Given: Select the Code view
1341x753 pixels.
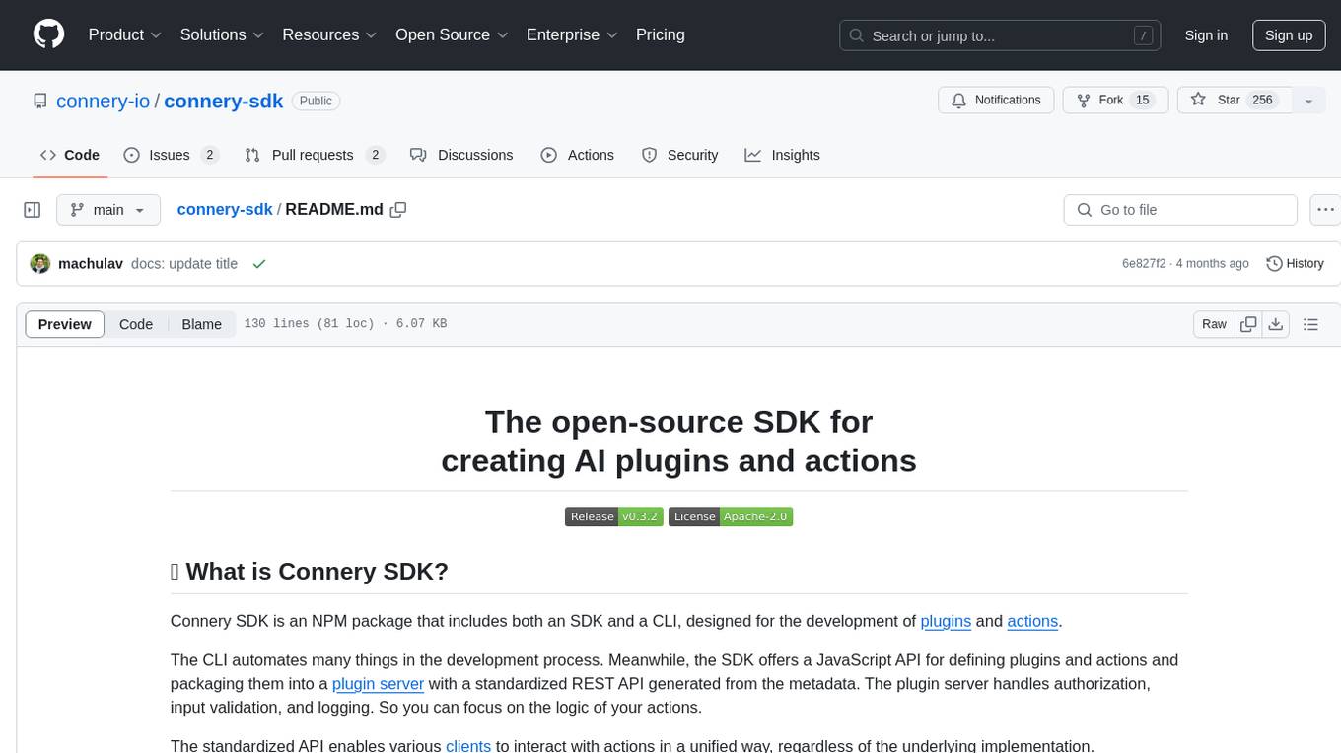Looking at the screenshot, I should pos(136,324).
